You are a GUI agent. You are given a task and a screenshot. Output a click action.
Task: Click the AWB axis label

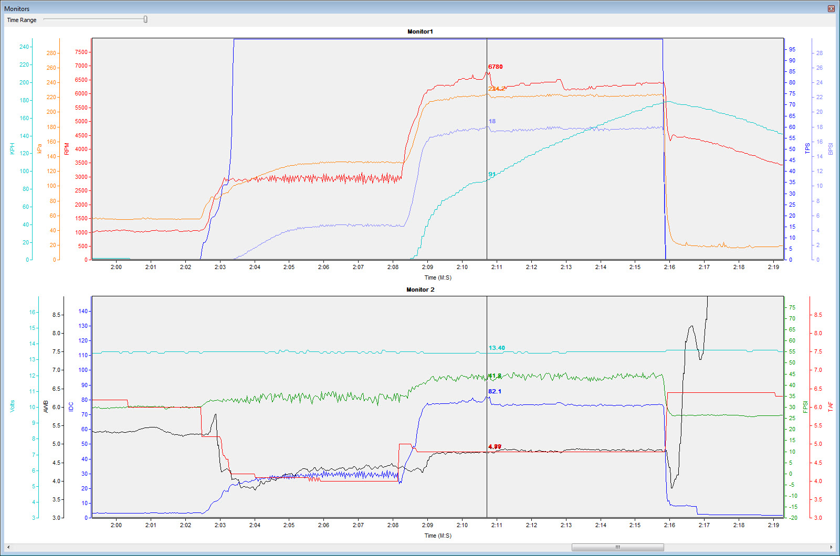point(46,407)
